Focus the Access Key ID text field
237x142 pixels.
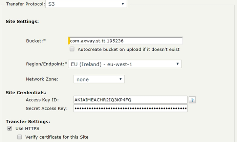pyautogui.click(x=130, y=100)
